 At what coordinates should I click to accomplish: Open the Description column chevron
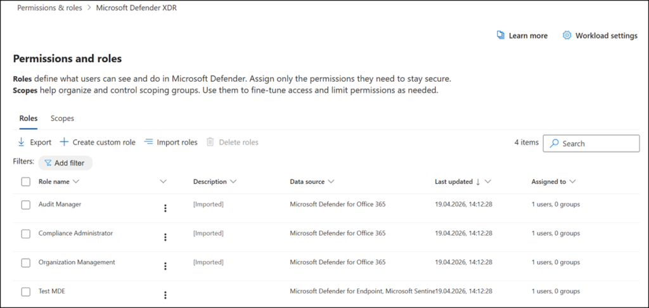pyautogui.click(x=233, y=182)
